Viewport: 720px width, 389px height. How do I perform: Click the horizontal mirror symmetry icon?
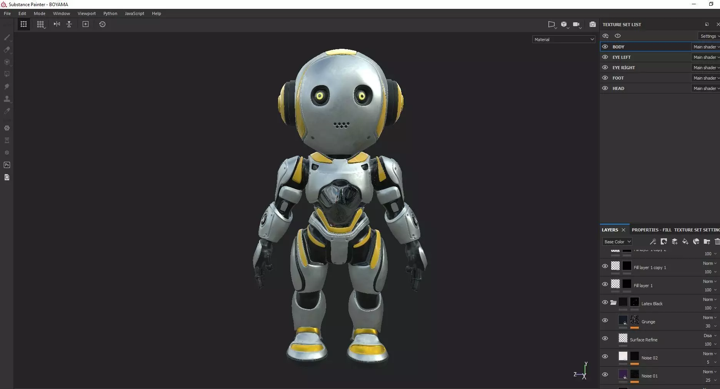point(57,24)
